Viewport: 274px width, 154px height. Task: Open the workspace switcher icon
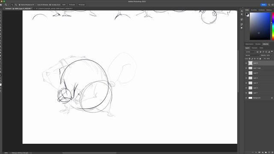(273, 5)
